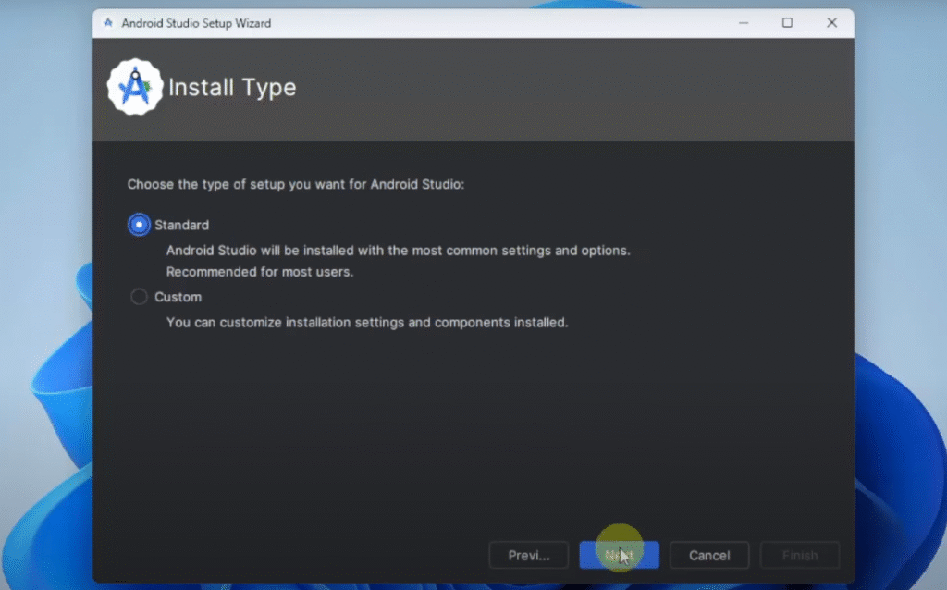Click the 'Custom' option label

tap(178, 297)
